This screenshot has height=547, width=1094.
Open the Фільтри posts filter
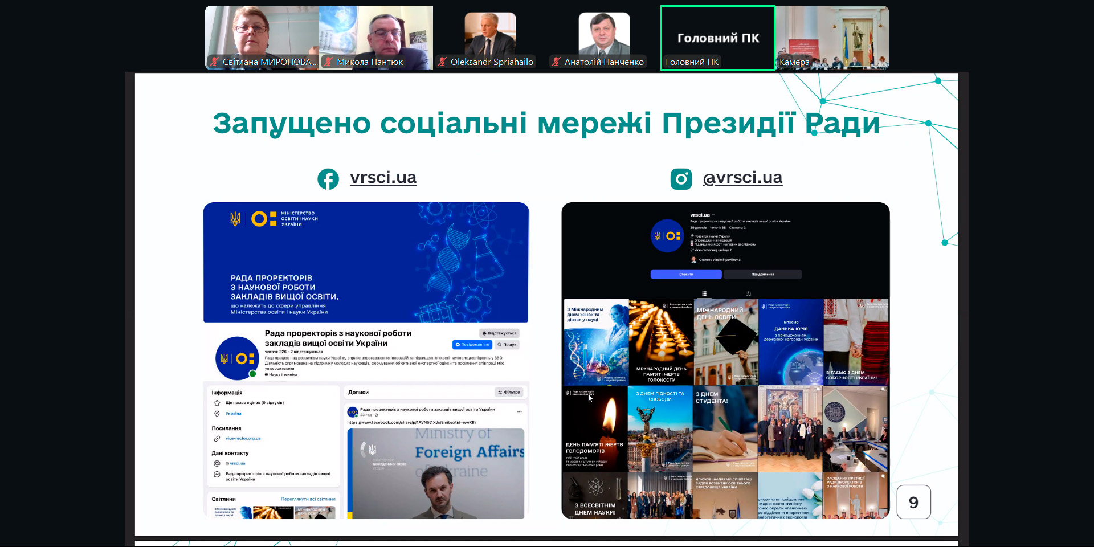(x=509, y=392)
